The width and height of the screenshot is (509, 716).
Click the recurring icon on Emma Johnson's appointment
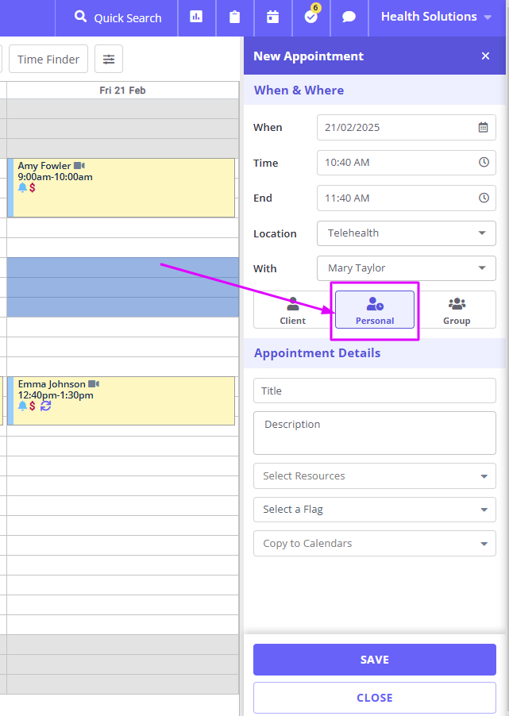point(45,406)
